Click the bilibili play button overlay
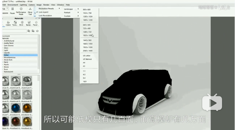The image size is (235, 130). (x=212, y=103)
